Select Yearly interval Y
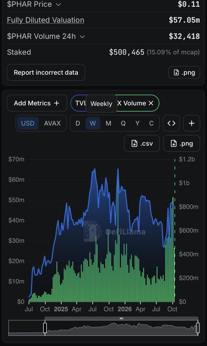The image size is (207, 346). point(137,123)
